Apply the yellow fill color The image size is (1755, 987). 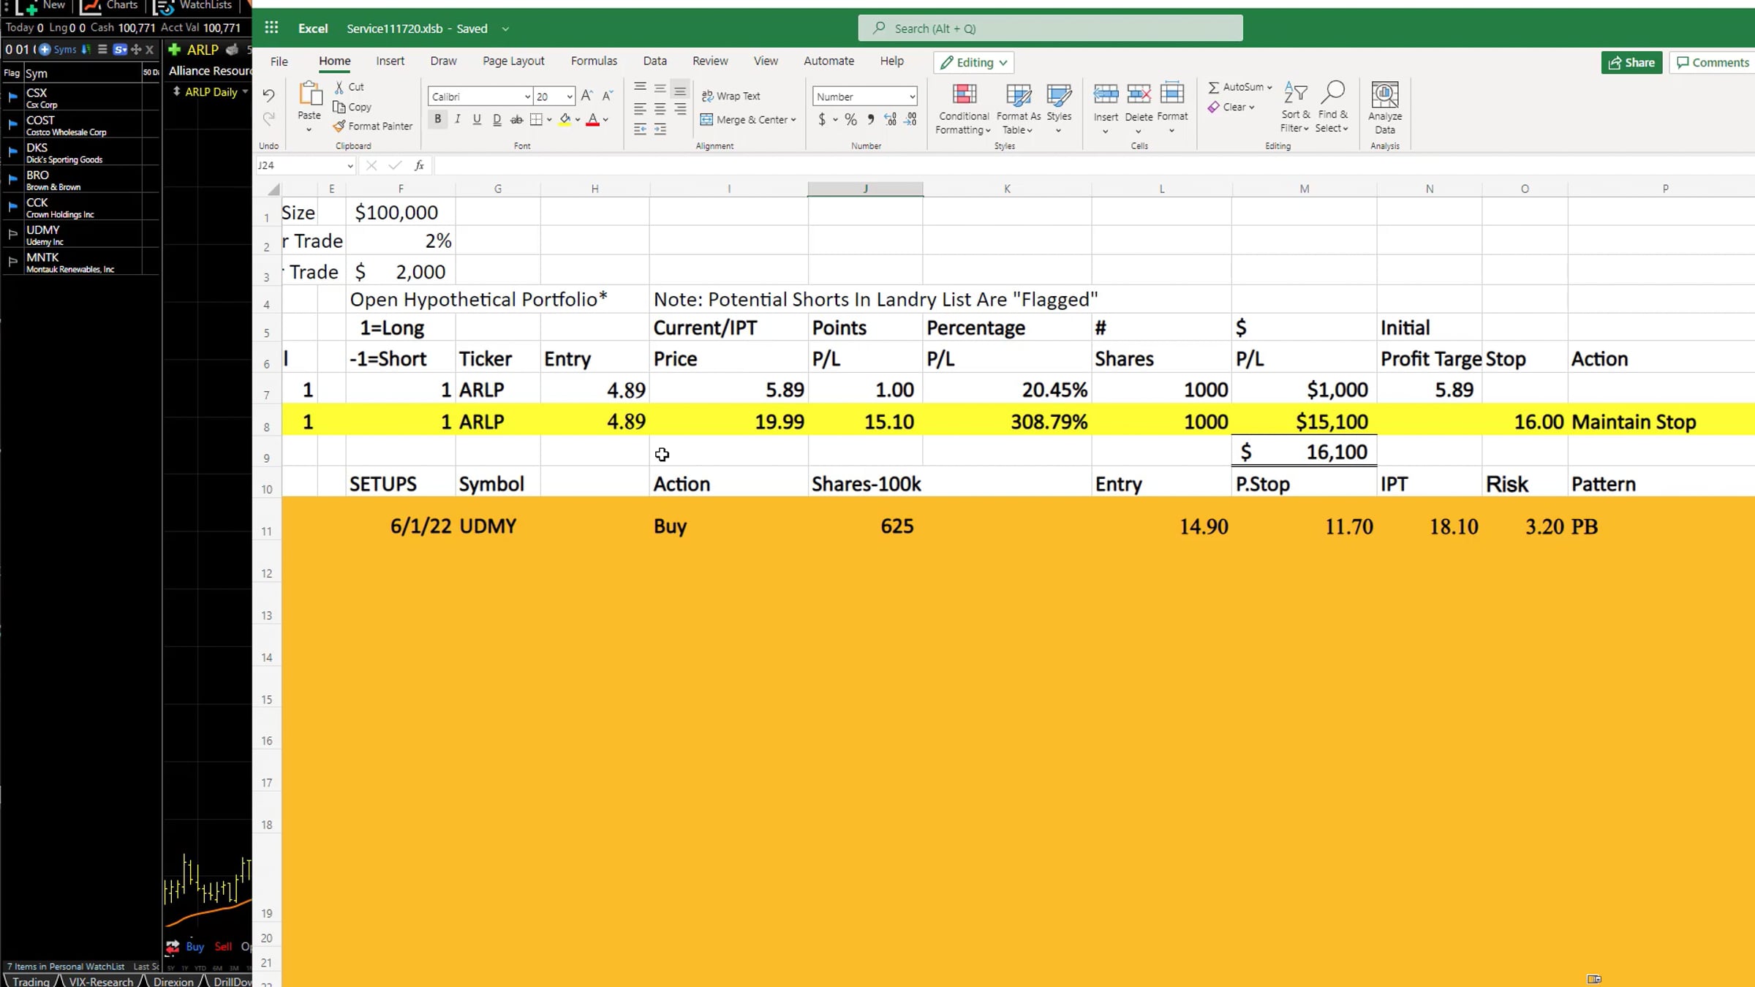point(565,119)
